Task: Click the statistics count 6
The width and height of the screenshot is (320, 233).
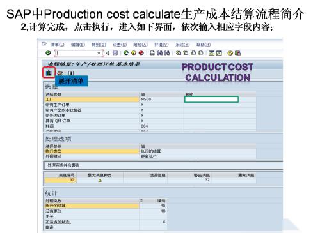Action: pyautogui.click(x=164, y=222)
